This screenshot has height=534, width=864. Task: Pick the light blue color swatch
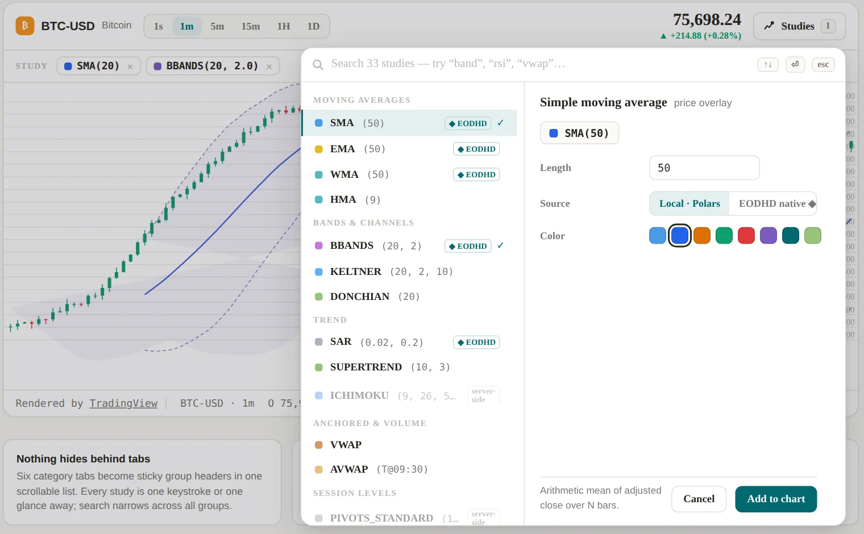658,235
